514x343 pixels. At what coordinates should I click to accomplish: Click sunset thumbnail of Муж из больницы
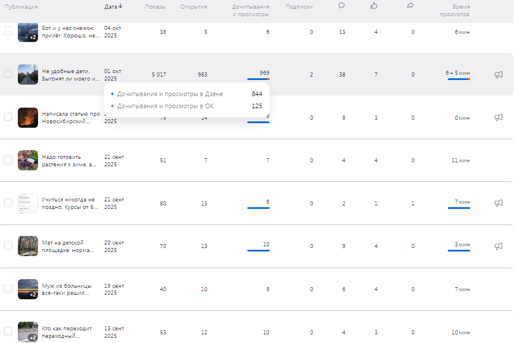(x=28, y=289)
